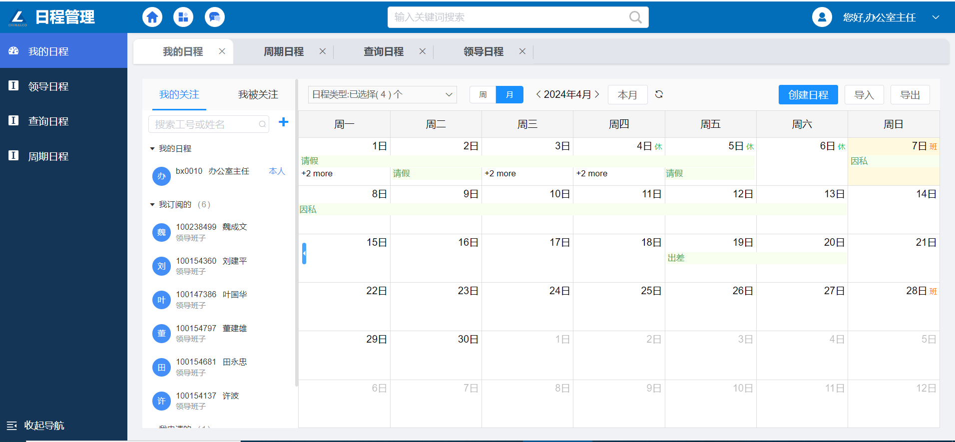
Task: Open the chat messages icon
Action: [x=215, y=17]
